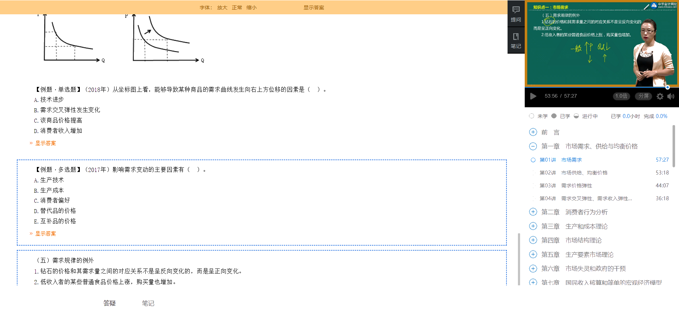Click the course list scrollbar
The width and height of the screenshot is (679, 310).
(674, 146)
